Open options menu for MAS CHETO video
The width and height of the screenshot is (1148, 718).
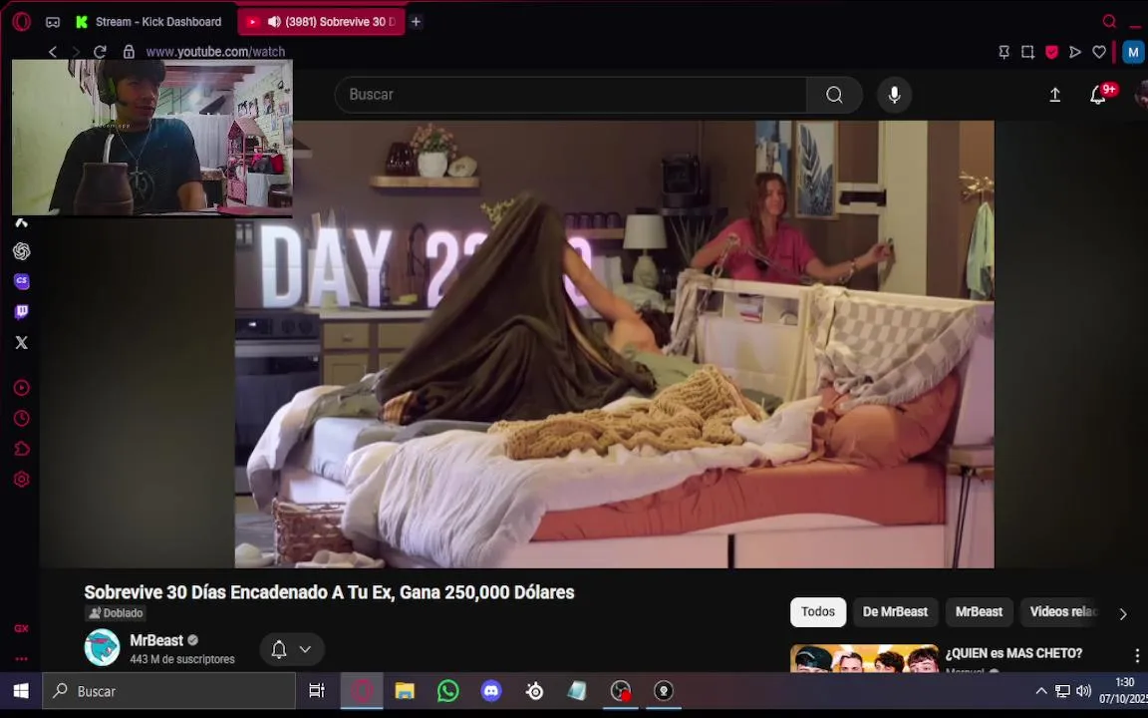pyautogui.click(x=1136, y=656)
